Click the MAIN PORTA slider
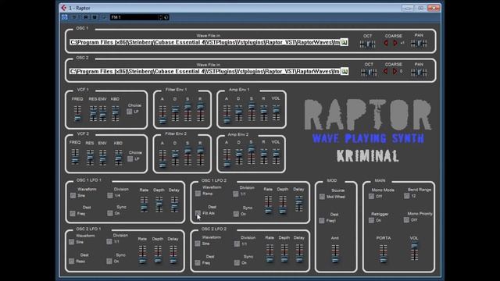The width and height of the screenshot is (500, 281). click(x=384, y=254)
